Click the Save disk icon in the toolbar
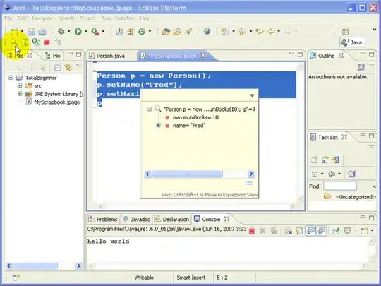This screenshot has width=381, height=286. pyautogui.click(x=31, y=32)
